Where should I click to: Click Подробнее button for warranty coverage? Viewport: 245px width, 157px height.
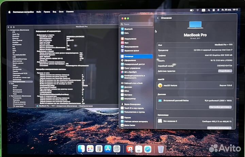225,71
